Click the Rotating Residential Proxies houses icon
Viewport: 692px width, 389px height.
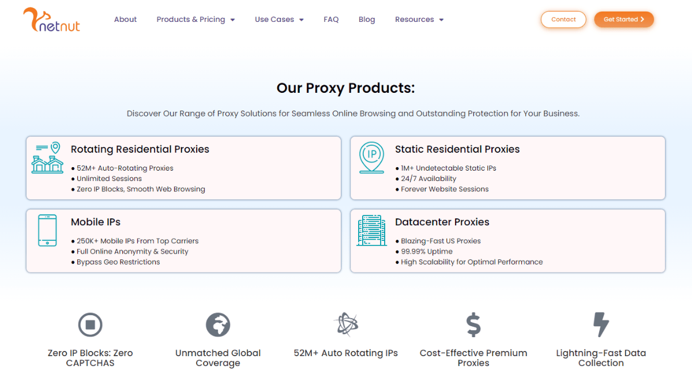point(47,158)
